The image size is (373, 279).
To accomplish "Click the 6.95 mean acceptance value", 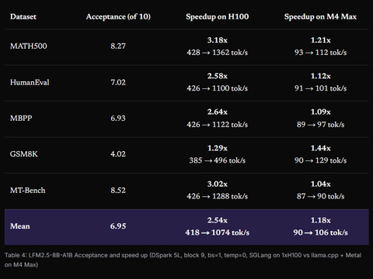I will [118, 226].
